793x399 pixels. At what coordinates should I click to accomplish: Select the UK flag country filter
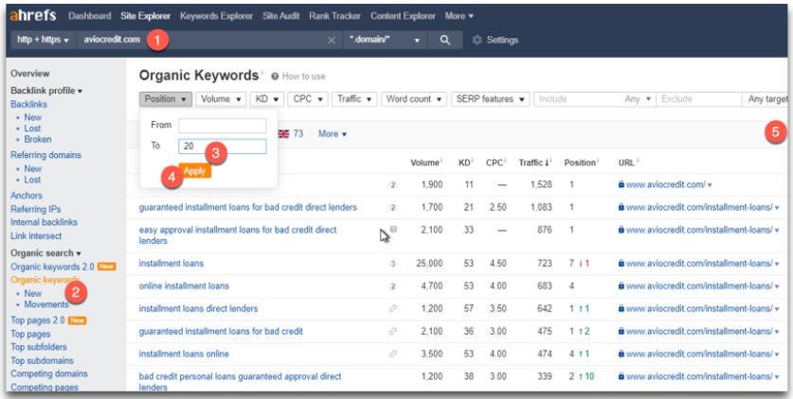[x=283, y=134]
